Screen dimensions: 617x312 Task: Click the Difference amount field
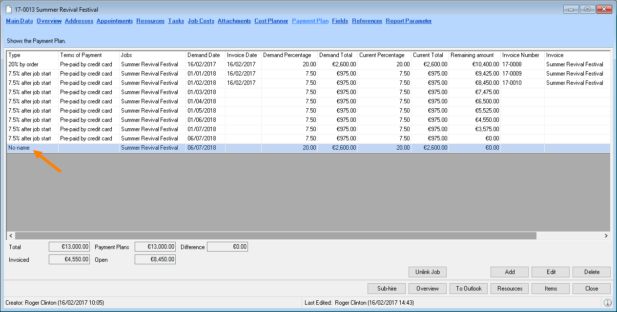point(227,247)
